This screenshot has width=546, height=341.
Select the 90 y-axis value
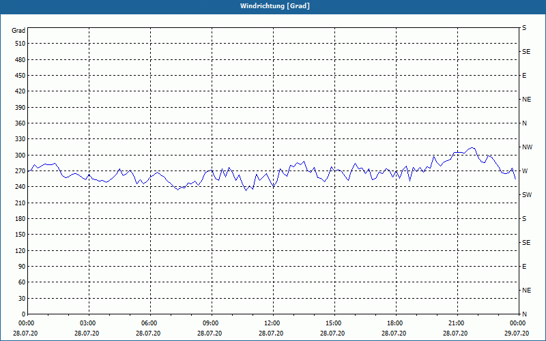(22, 267)
